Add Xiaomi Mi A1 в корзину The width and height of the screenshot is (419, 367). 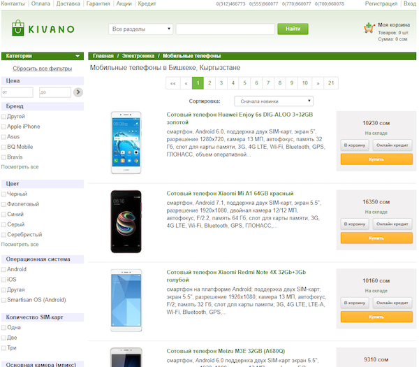pyautogui.click(x=355, y=224)
